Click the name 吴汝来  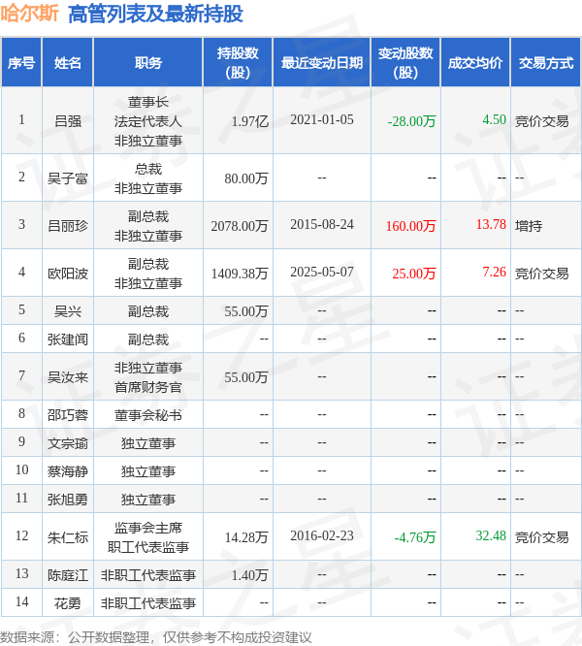pos(68,377)
